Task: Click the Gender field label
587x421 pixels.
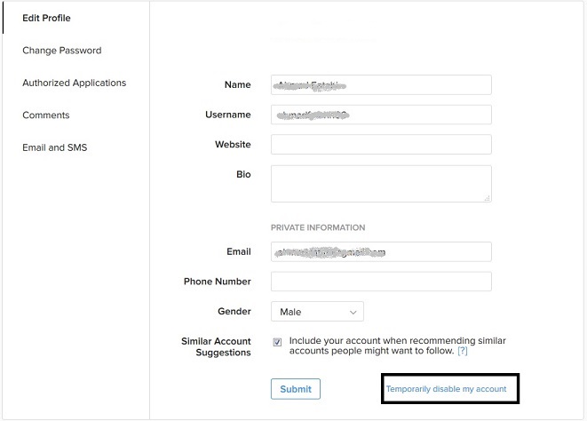Action: point(234,312)
